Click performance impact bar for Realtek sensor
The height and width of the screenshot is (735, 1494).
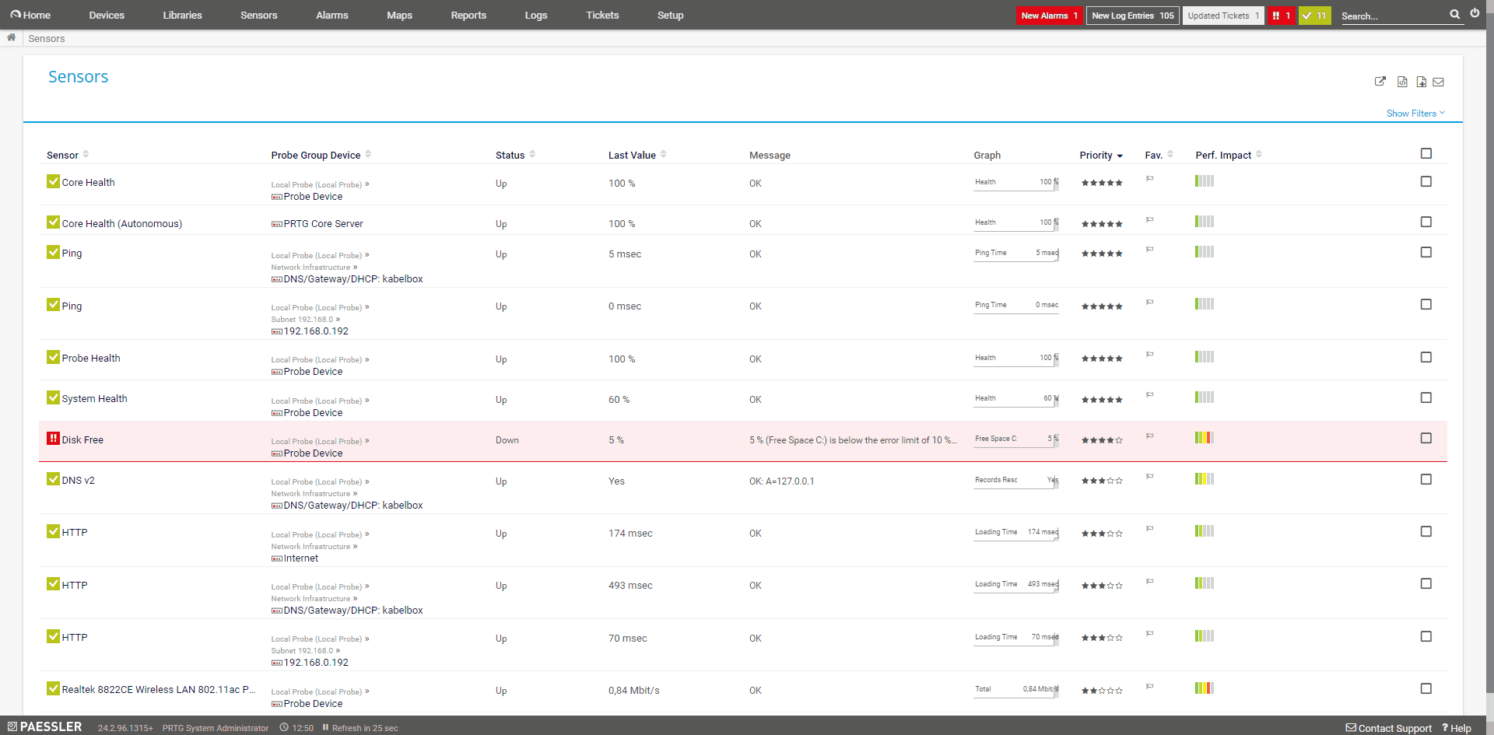click(x=1205, y=688)
